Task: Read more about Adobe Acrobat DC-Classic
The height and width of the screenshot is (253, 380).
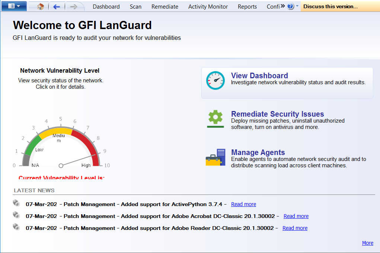Action: (296, 216)
